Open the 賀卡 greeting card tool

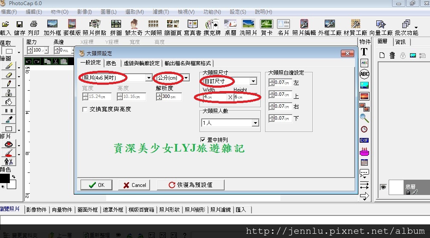tap(266, 27)
